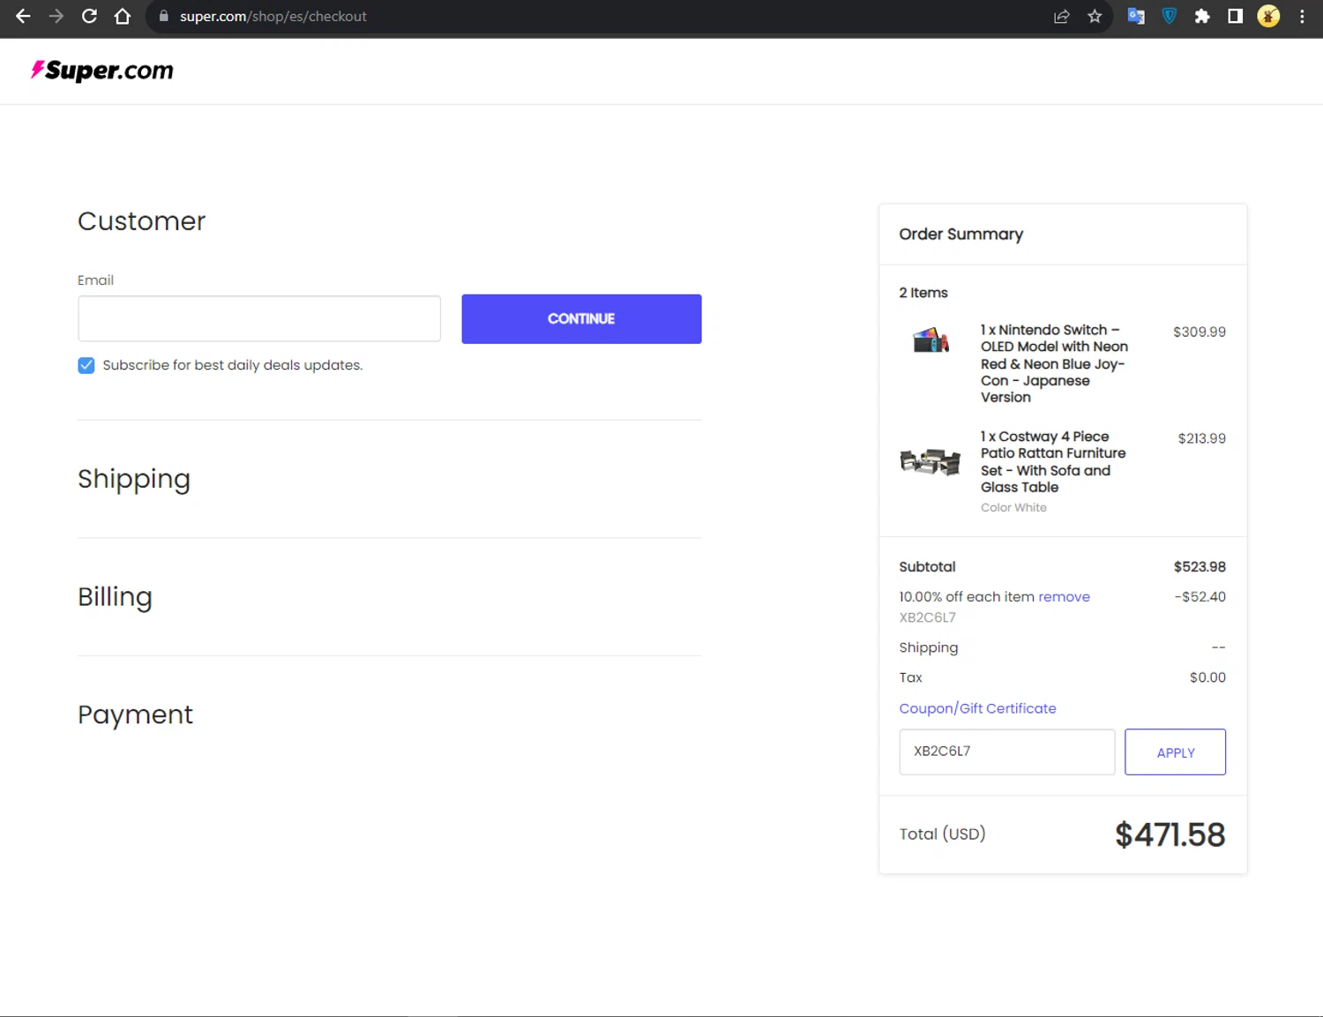This screenshot has height=1017, width=1323.
Task: Click the Nintendo Switch product thumbnail
Action: [x=931, y=340]
